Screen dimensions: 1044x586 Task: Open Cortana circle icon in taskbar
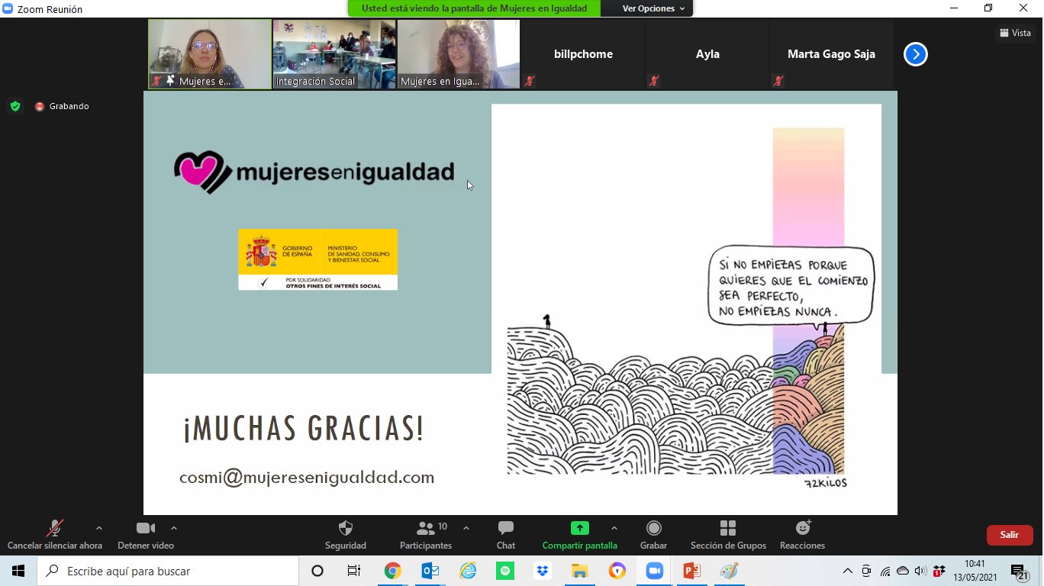coord(317,571)
